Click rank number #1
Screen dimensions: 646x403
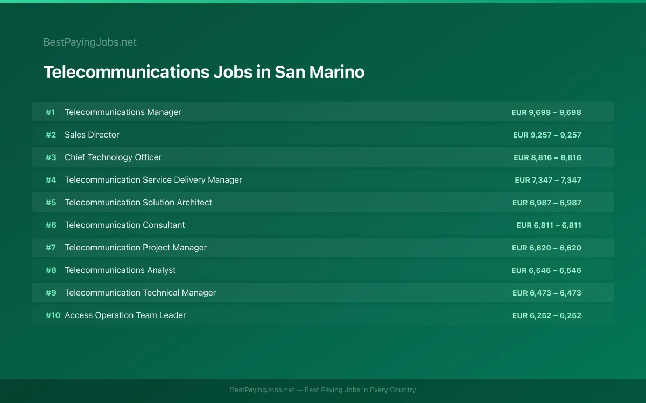[51, 112]
